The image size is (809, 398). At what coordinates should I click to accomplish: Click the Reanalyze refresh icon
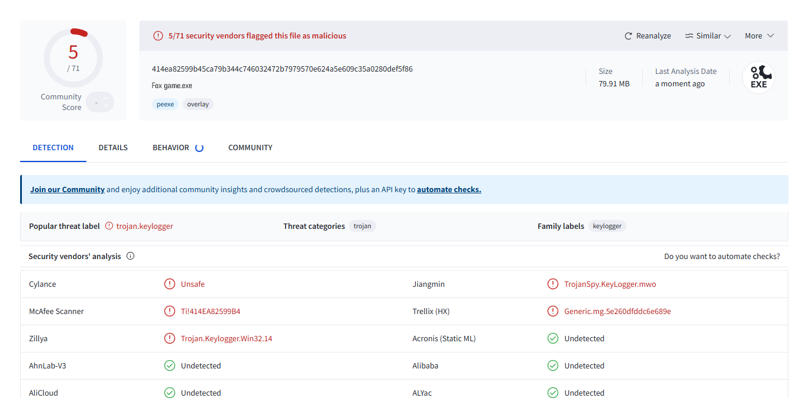tap(629, 36)
